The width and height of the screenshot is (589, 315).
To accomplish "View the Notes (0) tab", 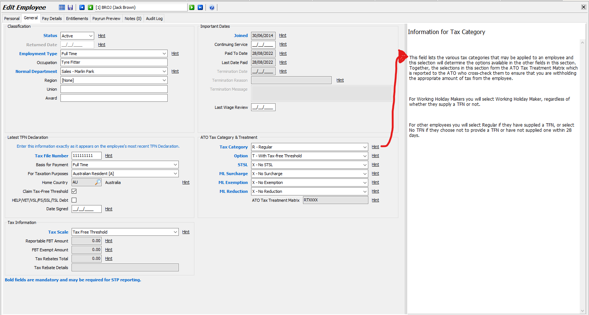I will pyautogui.click(x=133, y=19).
